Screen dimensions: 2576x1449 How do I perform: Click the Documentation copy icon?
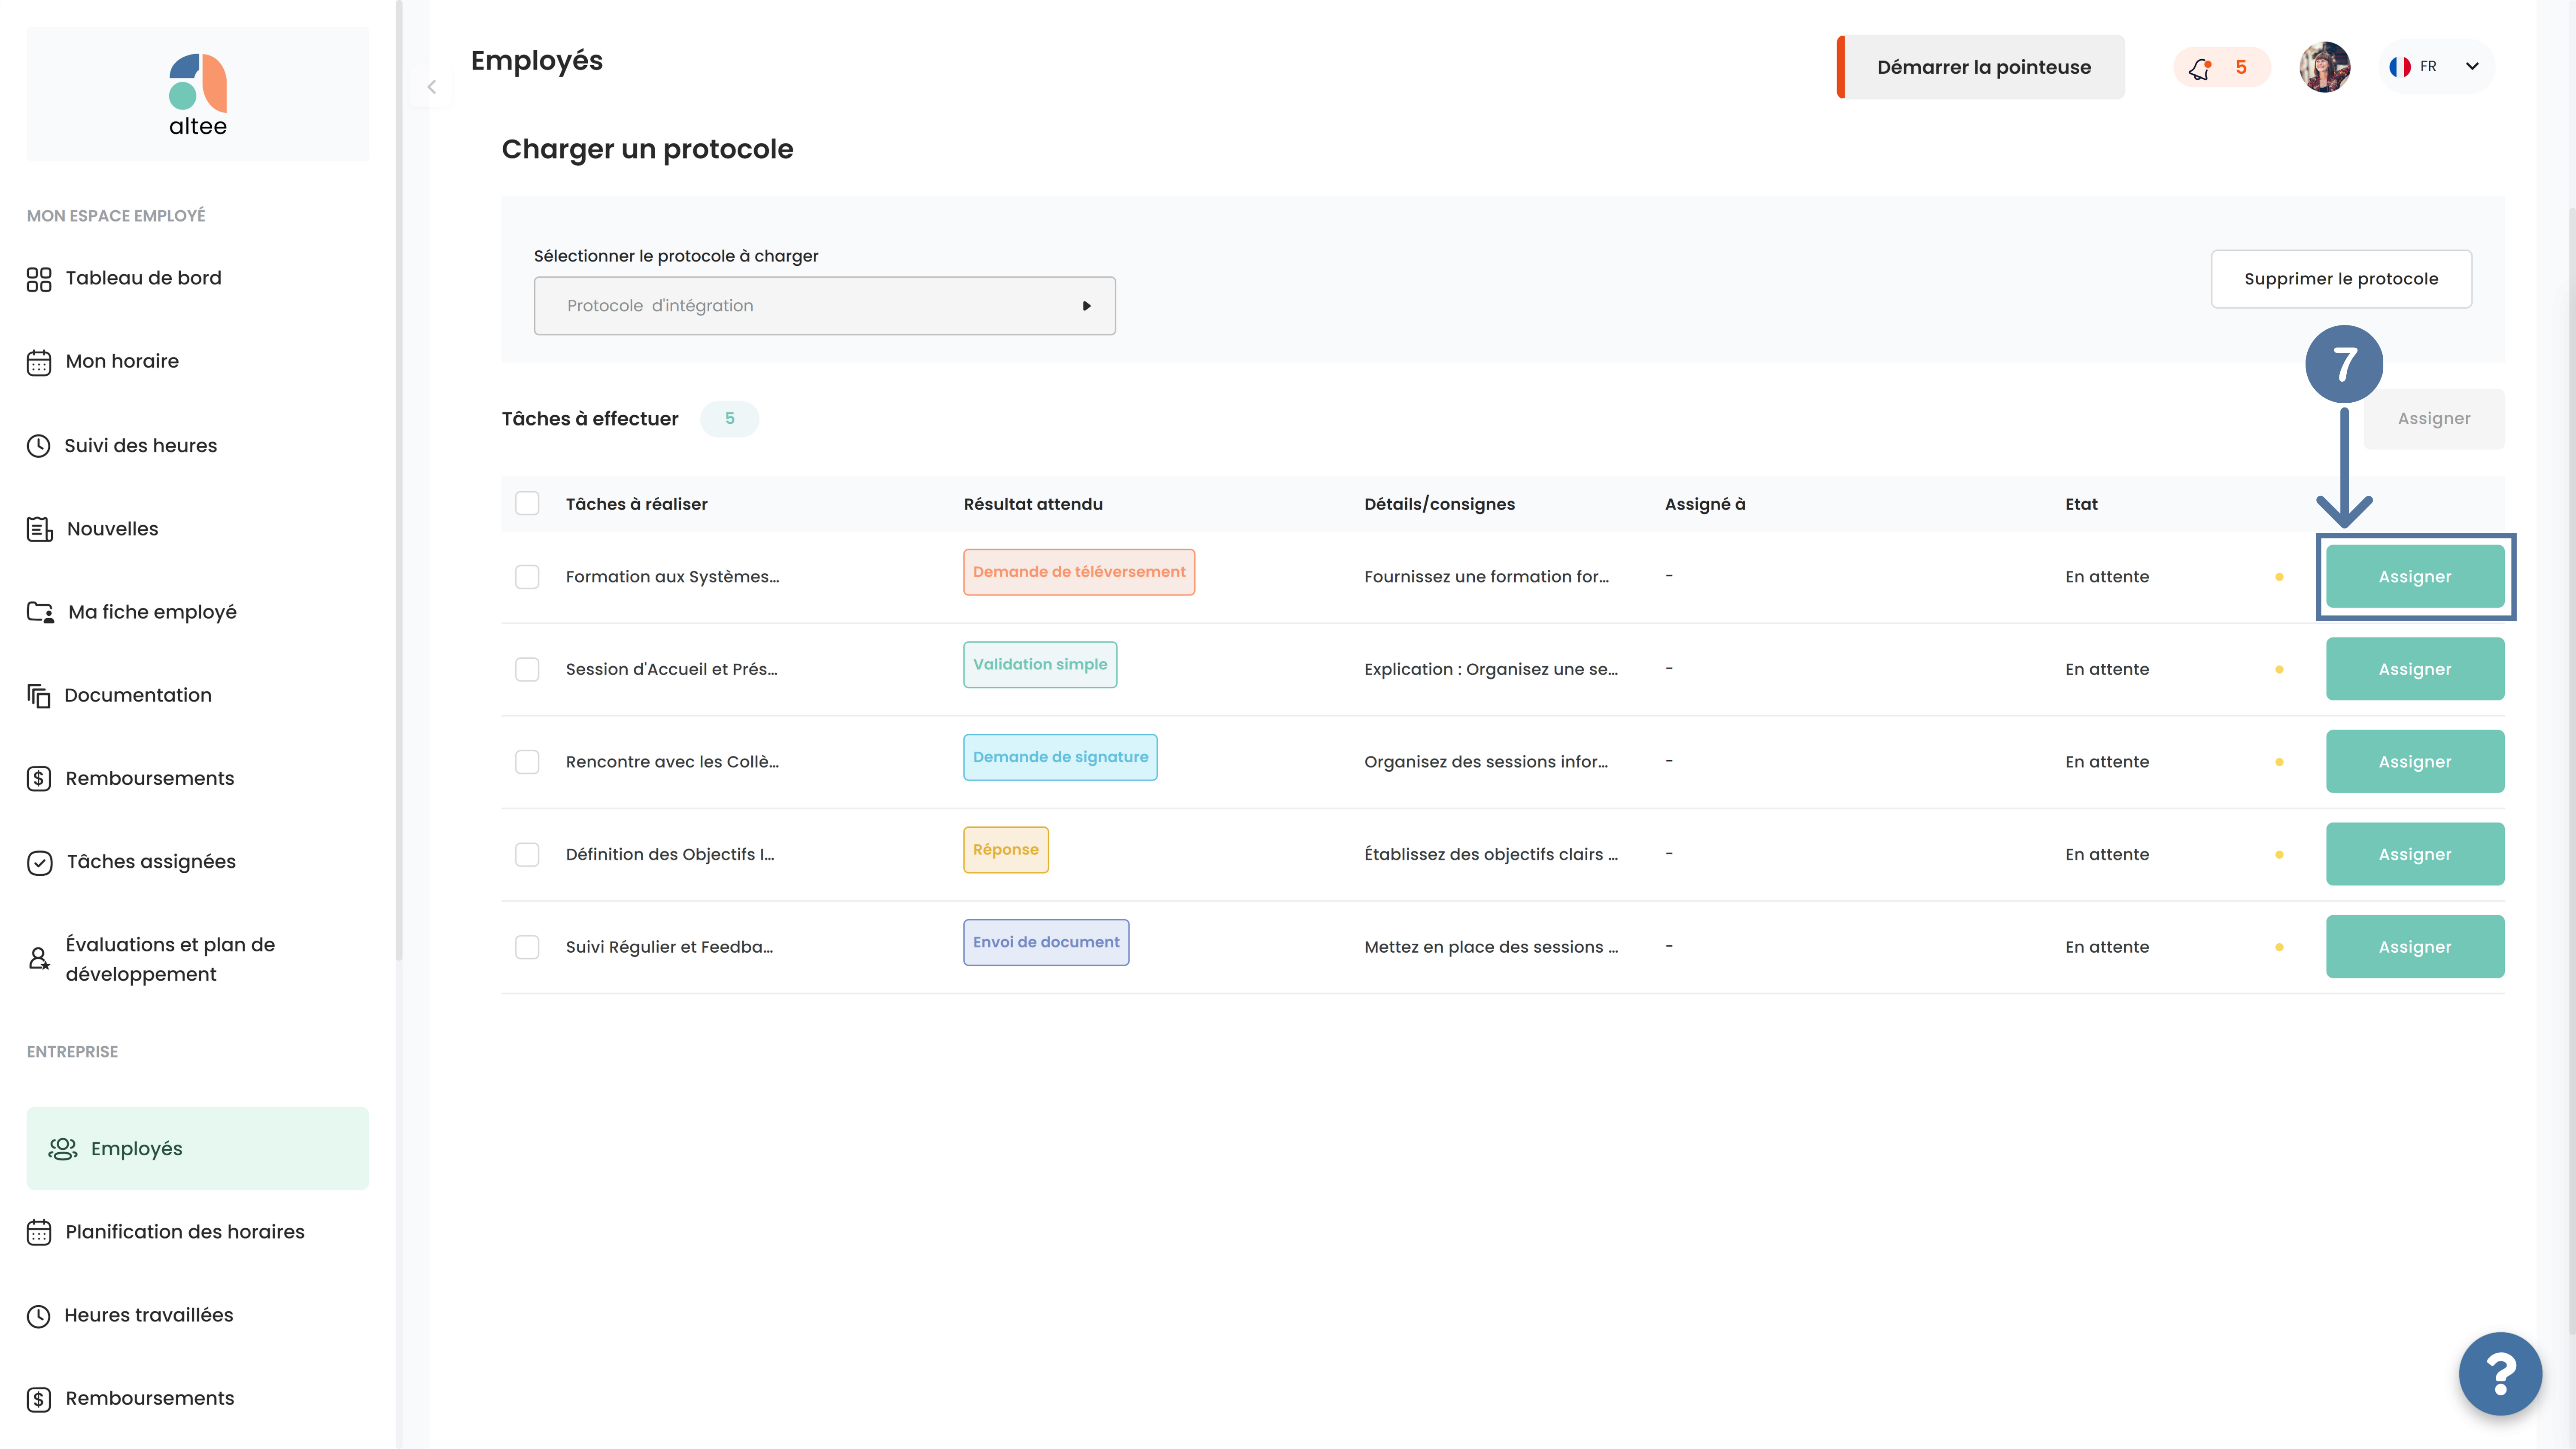39,696
